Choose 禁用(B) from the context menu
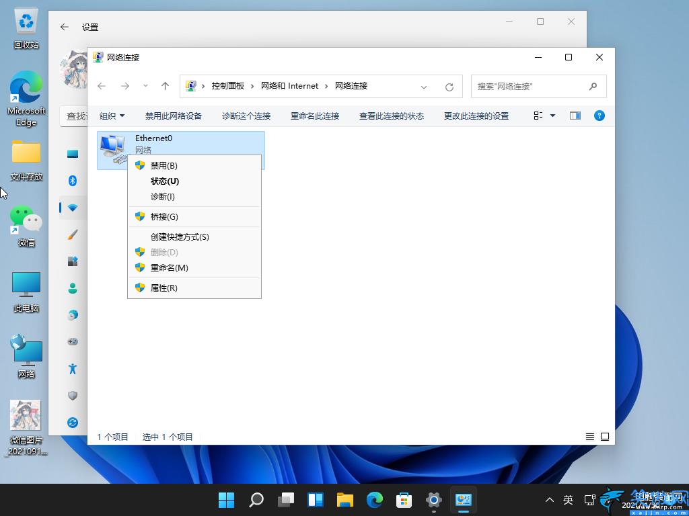The image size is (689, 516). click(x=194, y=165)
